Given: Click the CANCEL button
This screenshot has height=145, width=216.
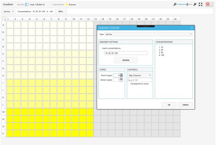Looking at the screenshot, I should coord(185,105).
